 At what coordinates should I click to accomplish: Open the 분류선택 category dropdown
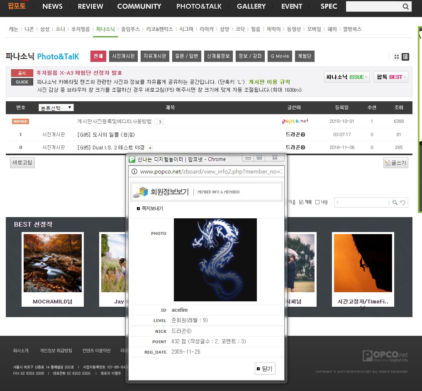pyautogui.click(x=56, y=108)
